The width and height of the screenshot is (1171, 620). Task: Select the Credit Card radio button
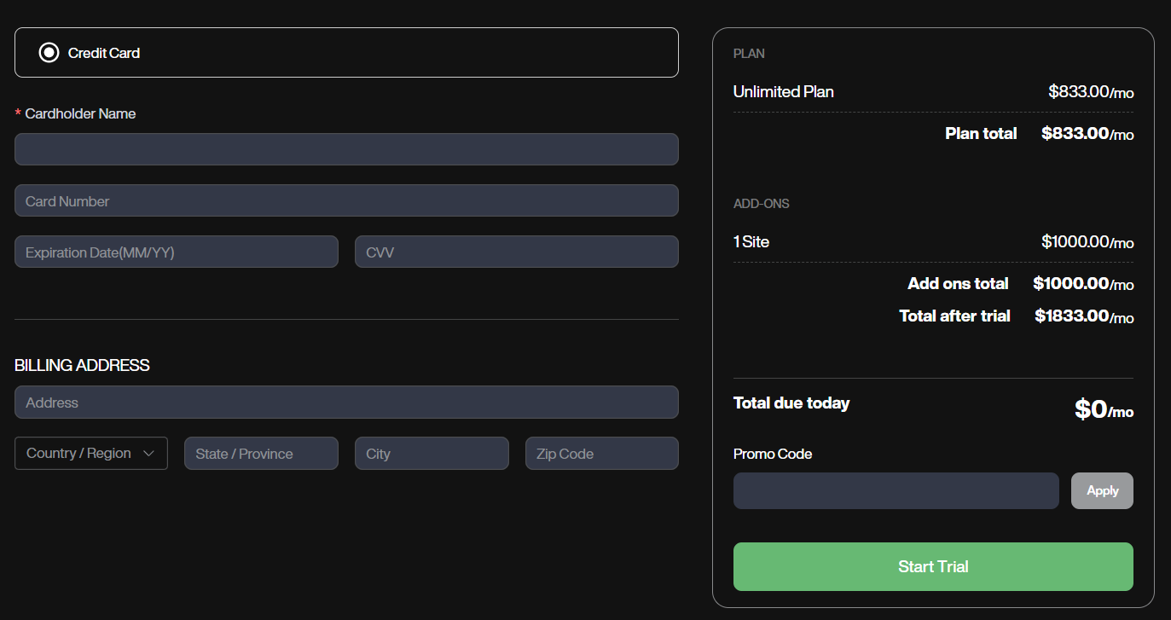[x=49, y=53]
